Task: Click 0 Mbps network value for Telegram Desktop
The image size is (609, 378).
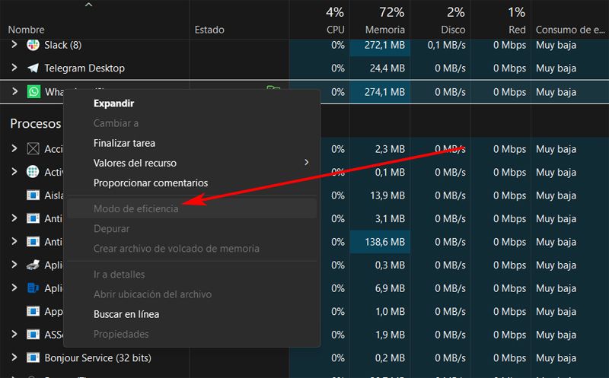Action: 509,68
